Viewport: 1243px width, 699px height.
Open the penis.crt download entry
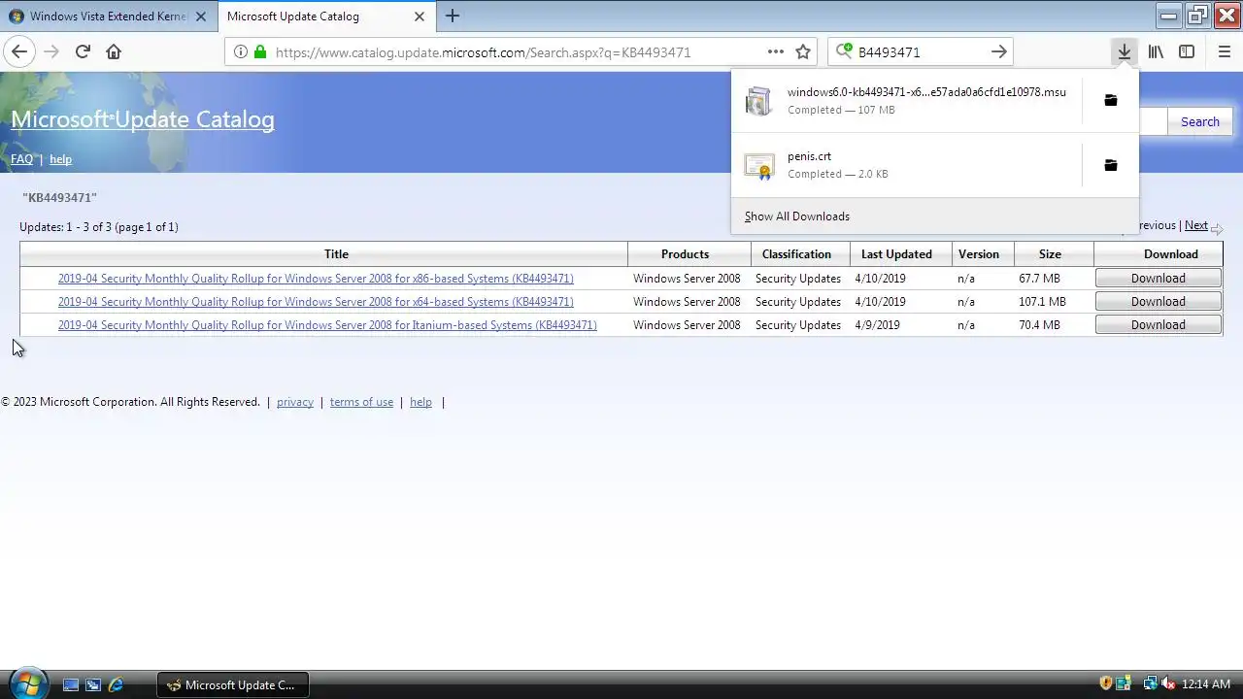907,165
